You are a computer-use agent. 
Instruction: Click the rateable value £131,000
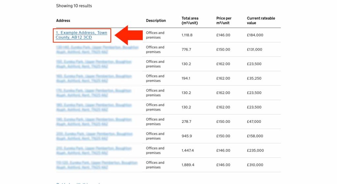point(254,49)
